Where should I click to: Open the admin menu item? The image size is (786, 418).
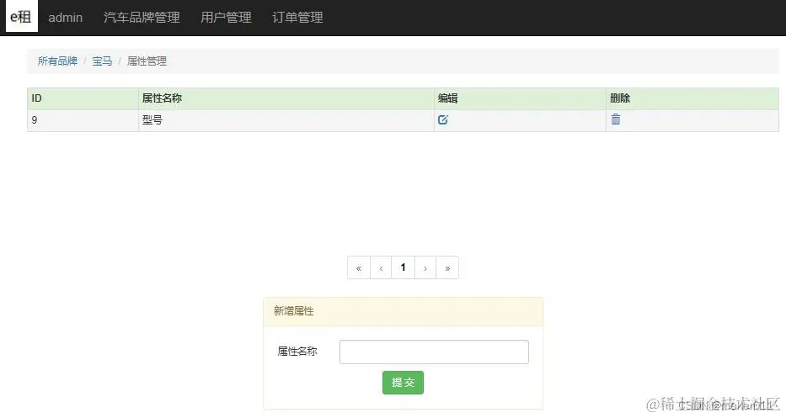click(65, 18)
